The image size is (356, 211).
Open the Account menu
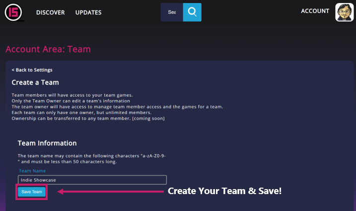315,11
